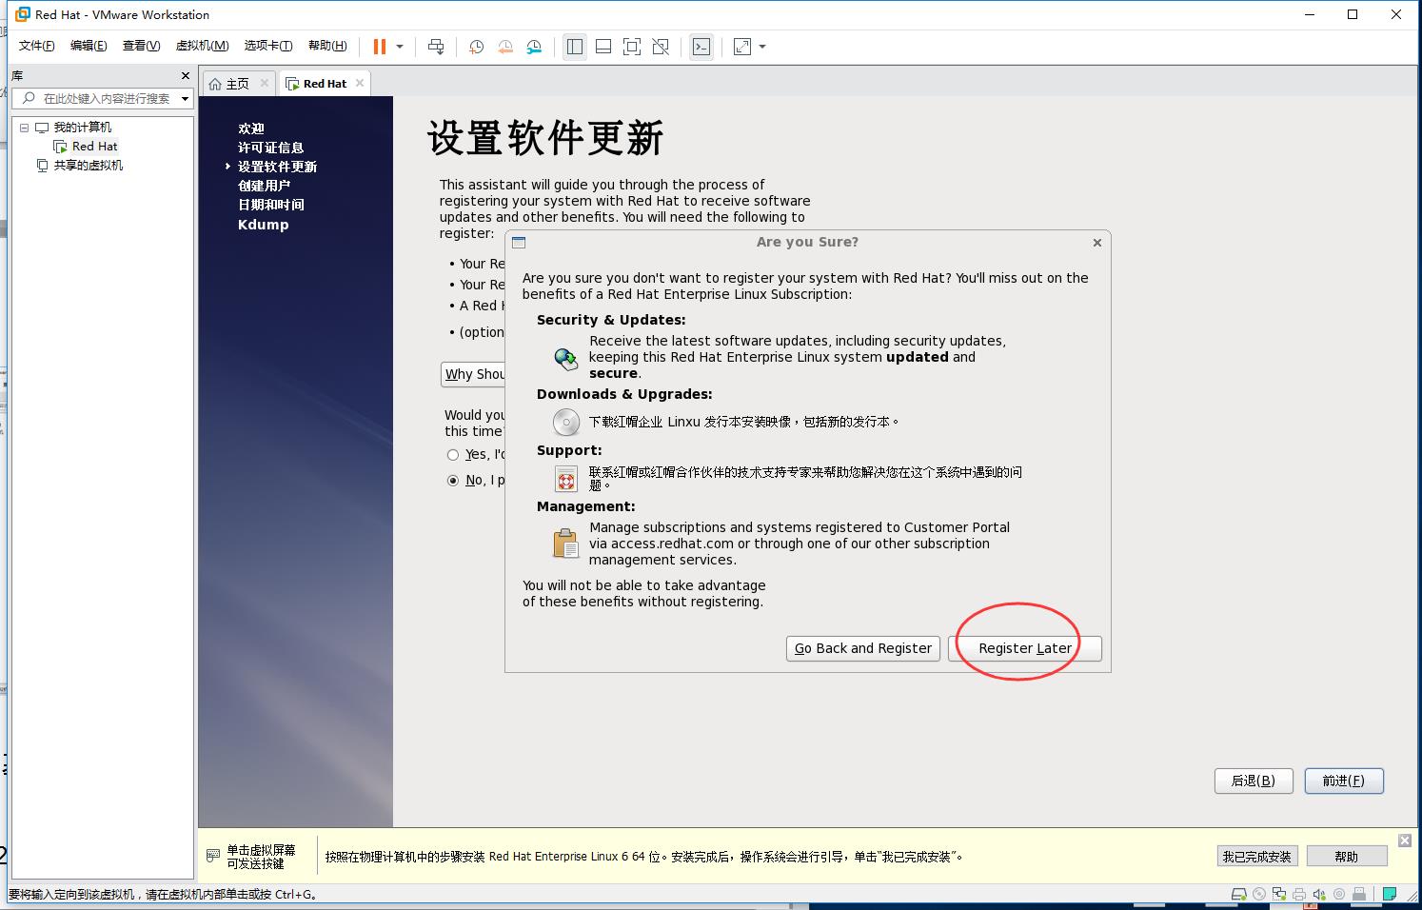Click Register Later button
The width and height of the screenshot is (1422, 910).
(1025, 648)
